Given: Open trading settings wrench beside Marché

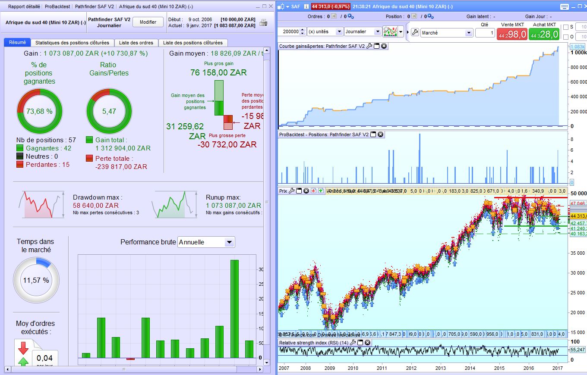Looking at the screenshot, I should pyautogui.click(x=414, y=32).
